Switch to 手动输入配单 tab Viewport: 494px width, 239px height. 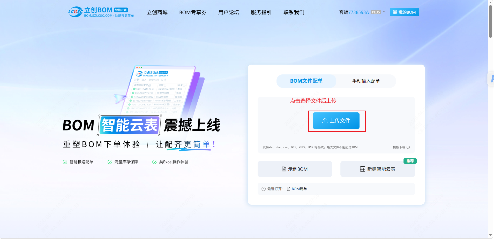(366, 81)
